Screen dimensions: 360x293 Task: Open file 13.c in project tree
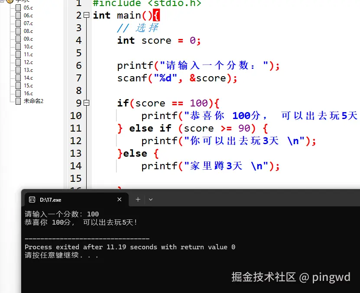tap(28, 70)
